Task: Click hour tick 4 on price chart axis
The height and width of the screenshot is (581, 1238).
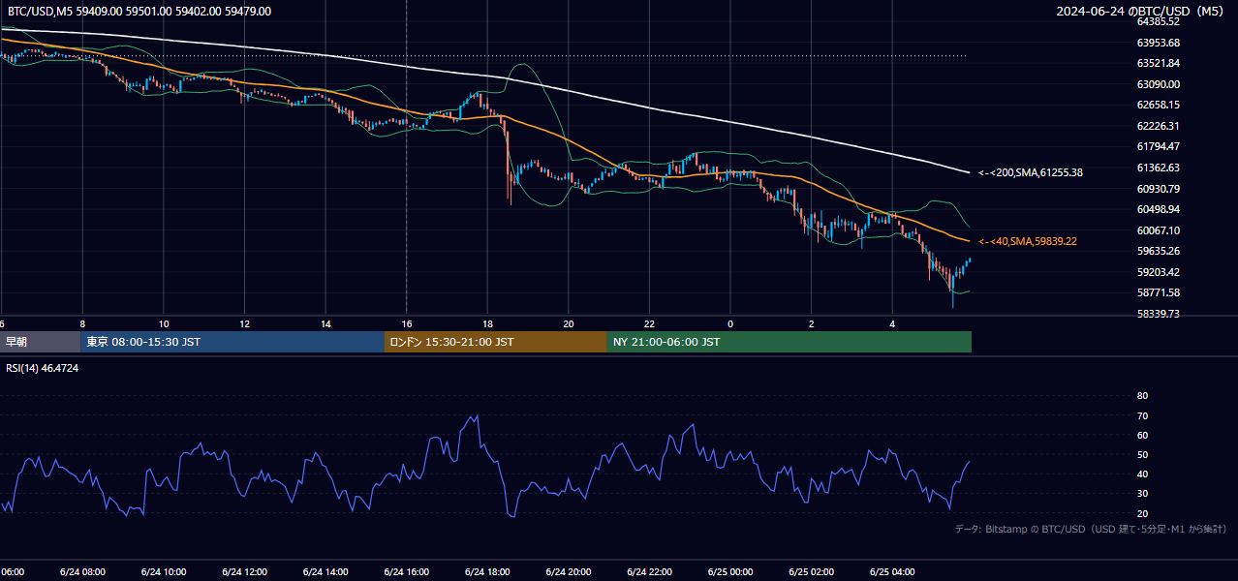Action: click(x=892, y=323)
